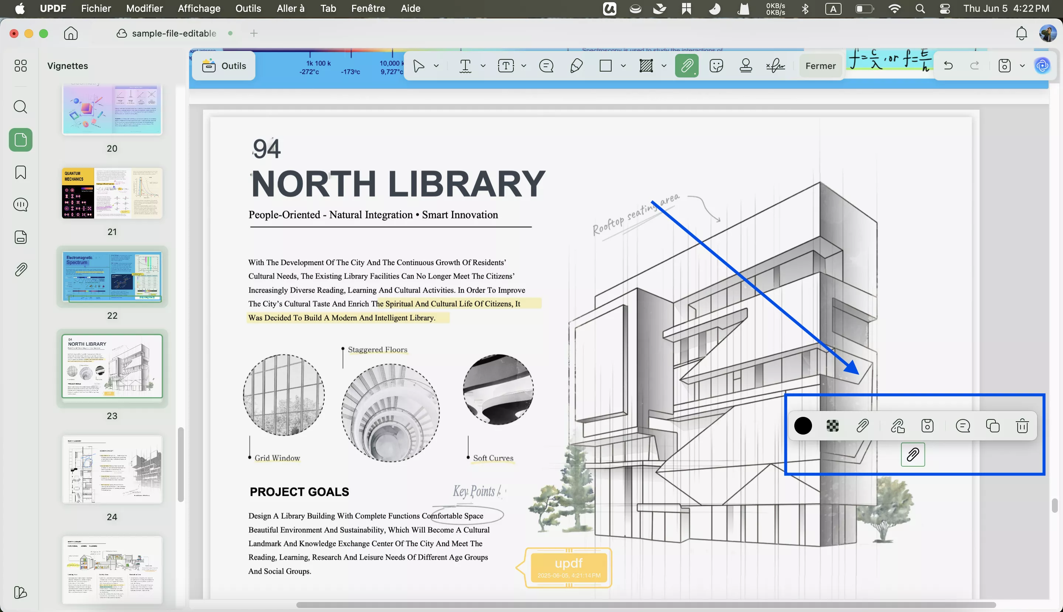The image size is (1063, 612).
Task: Open the opacity checkerboard option
Action: pos(833,426)
